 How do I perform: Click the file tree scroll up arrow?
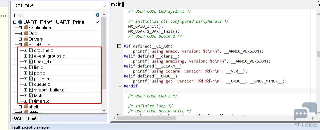(x=104, y=14)
